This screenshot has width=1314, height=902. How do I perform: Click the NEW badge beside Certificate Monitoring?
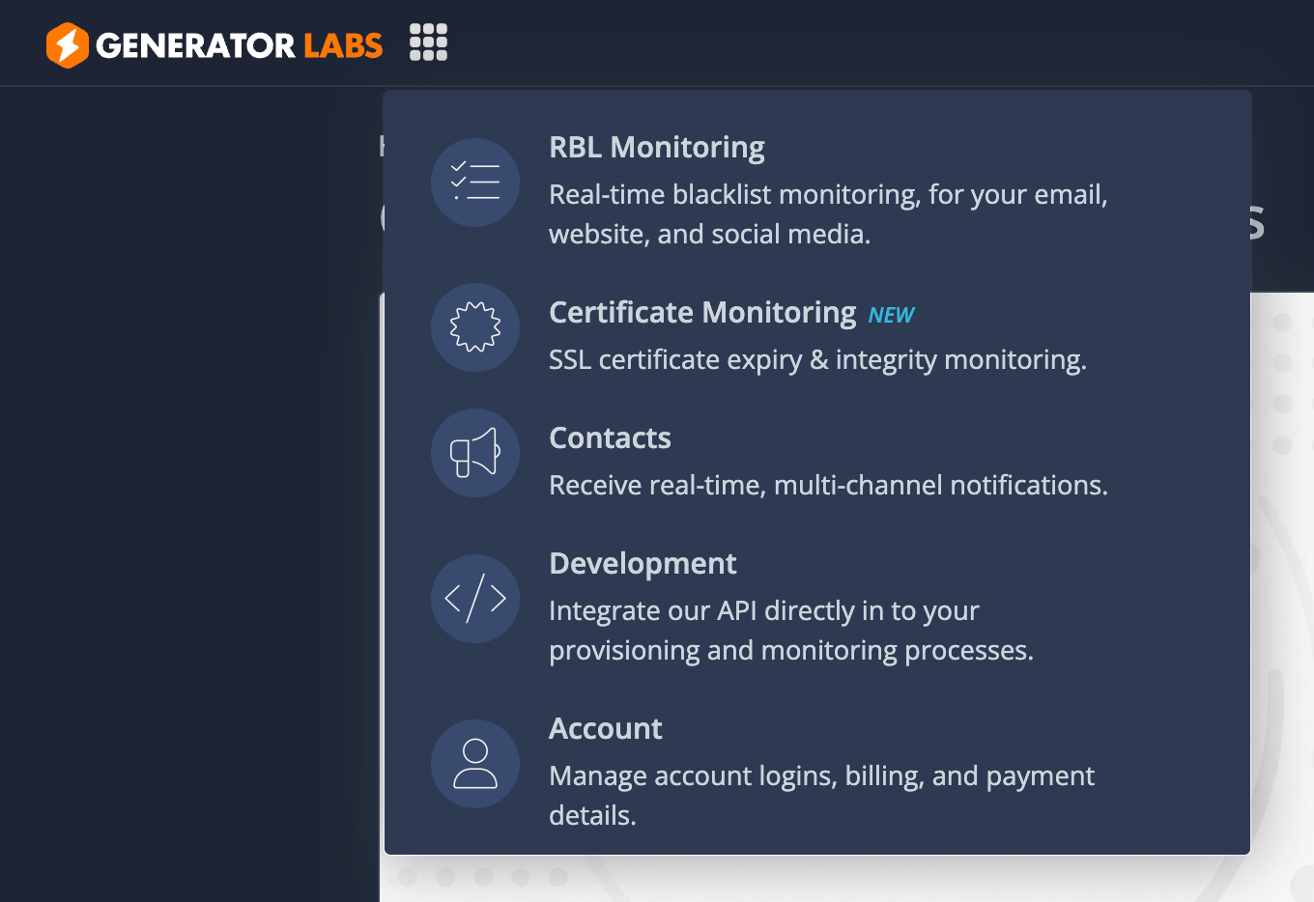click(891, 315)
